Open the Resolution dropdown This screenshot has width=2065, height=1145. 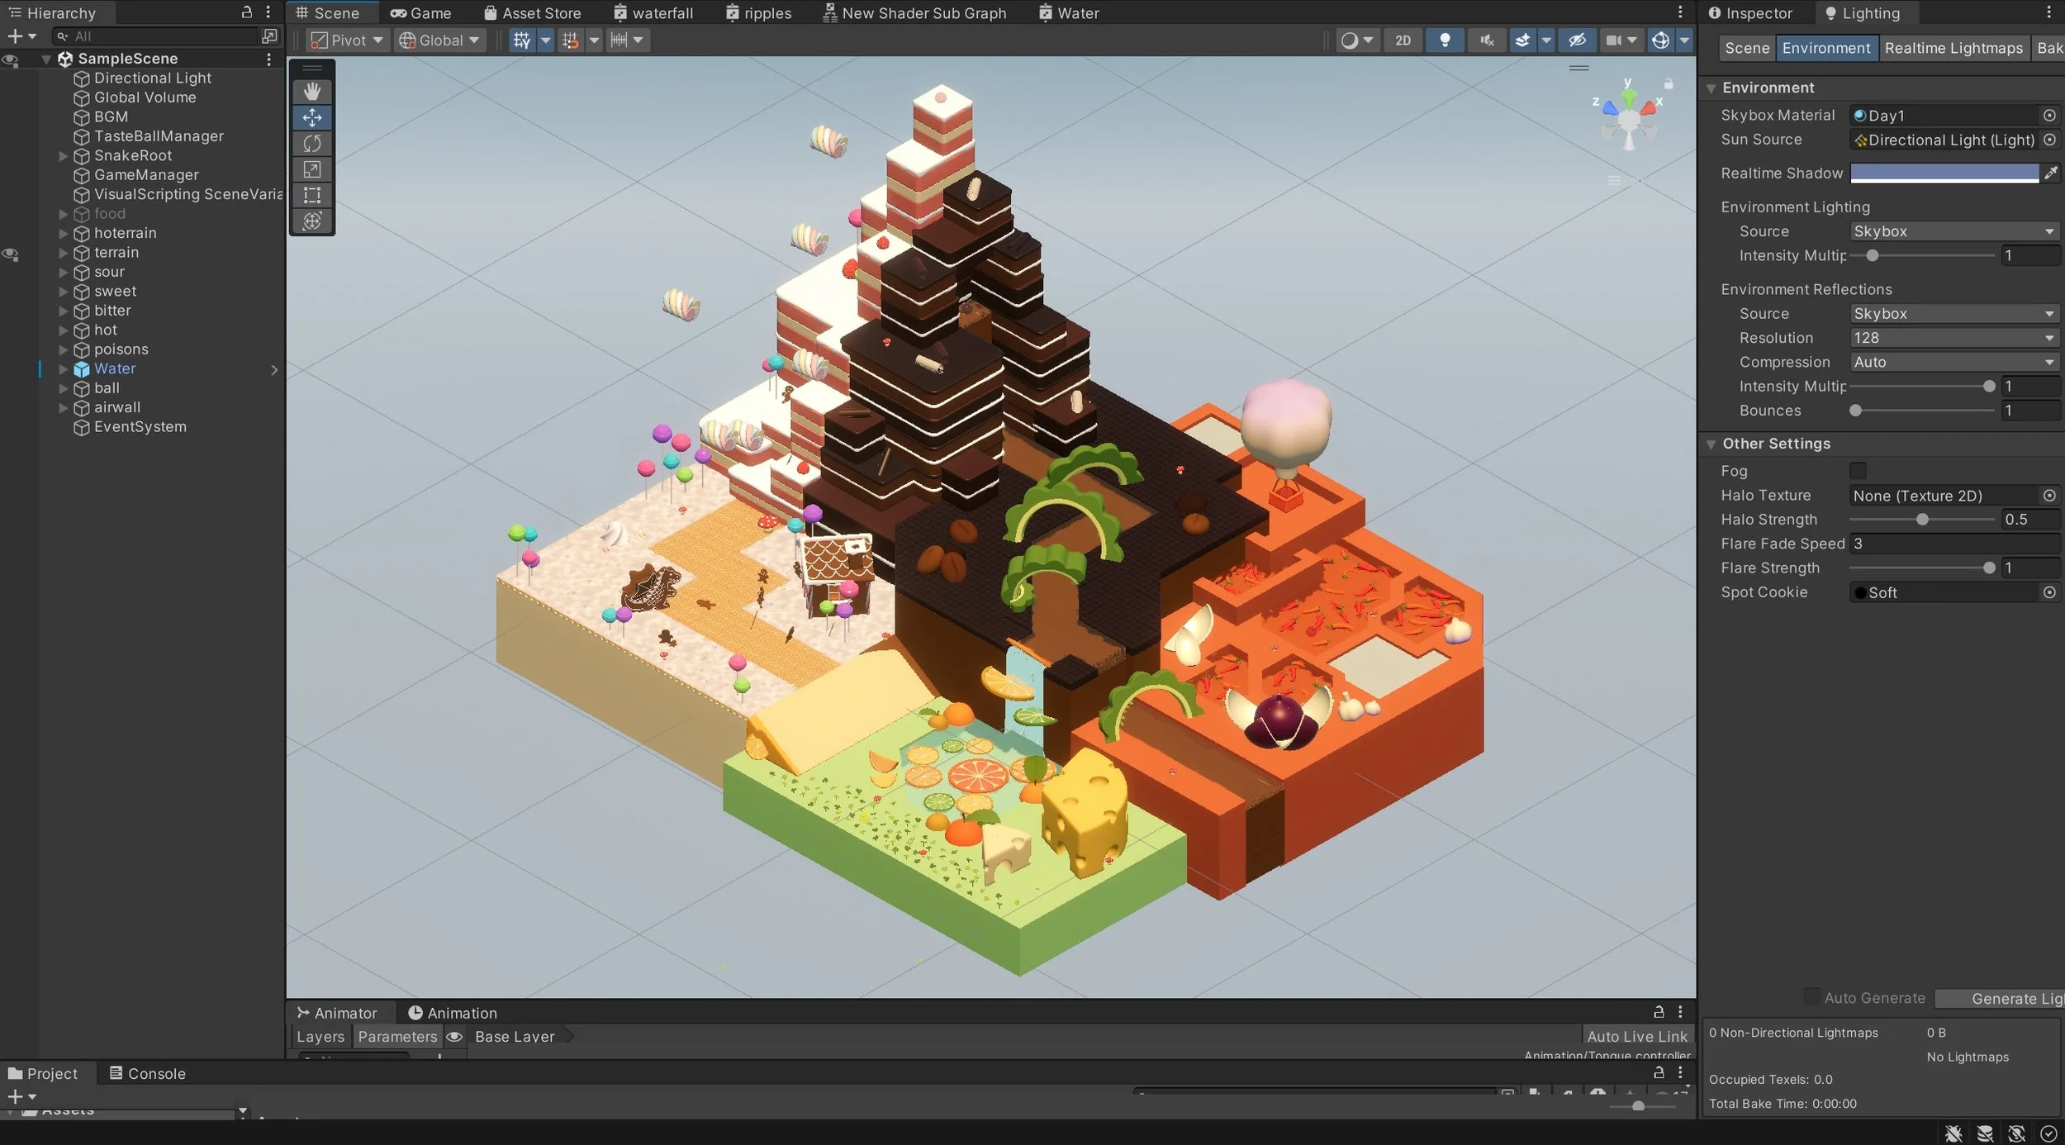click(1953, 338)
